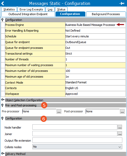Click the pin icon in title bar

pos(122,3)
